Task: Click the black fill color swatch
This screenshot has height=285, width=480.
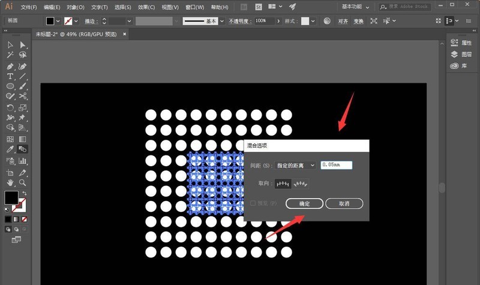Action: [11, 197]
